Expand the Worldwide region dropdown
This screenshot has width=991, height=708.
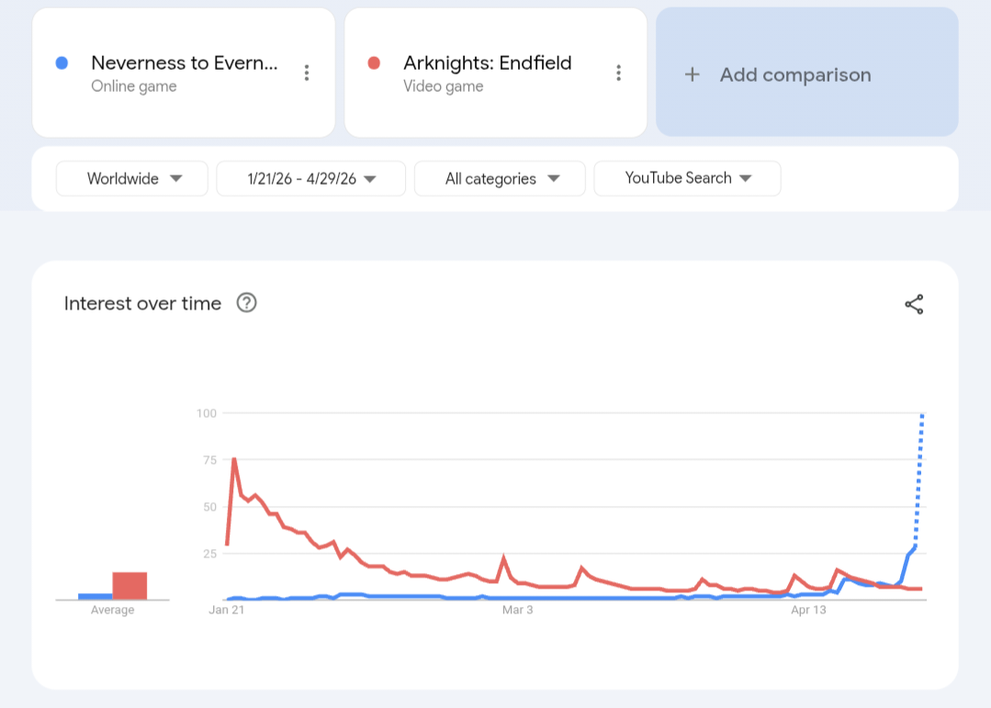click(x=133, y=179)
